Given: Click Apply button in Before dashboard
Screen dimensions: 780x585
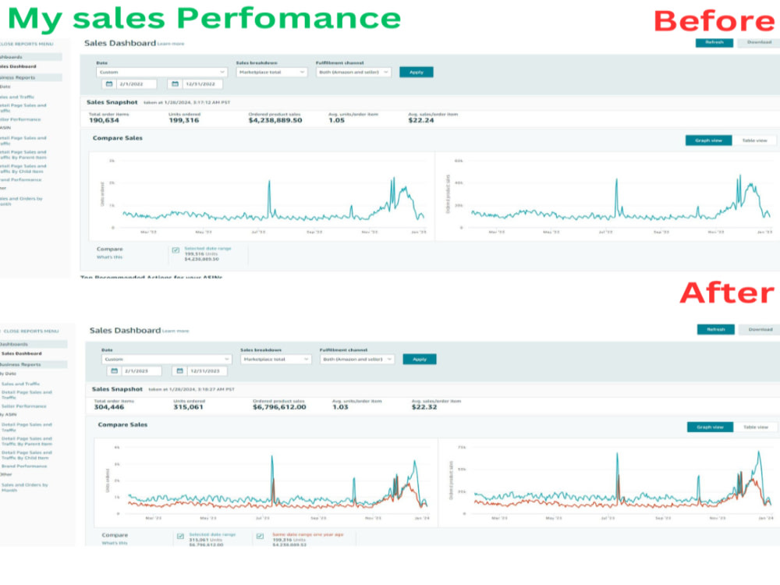Looking at the screenshot, I should 417,72.
